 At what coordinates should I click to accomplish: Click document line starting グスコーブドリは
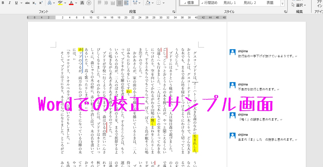(x=195, y=102)
